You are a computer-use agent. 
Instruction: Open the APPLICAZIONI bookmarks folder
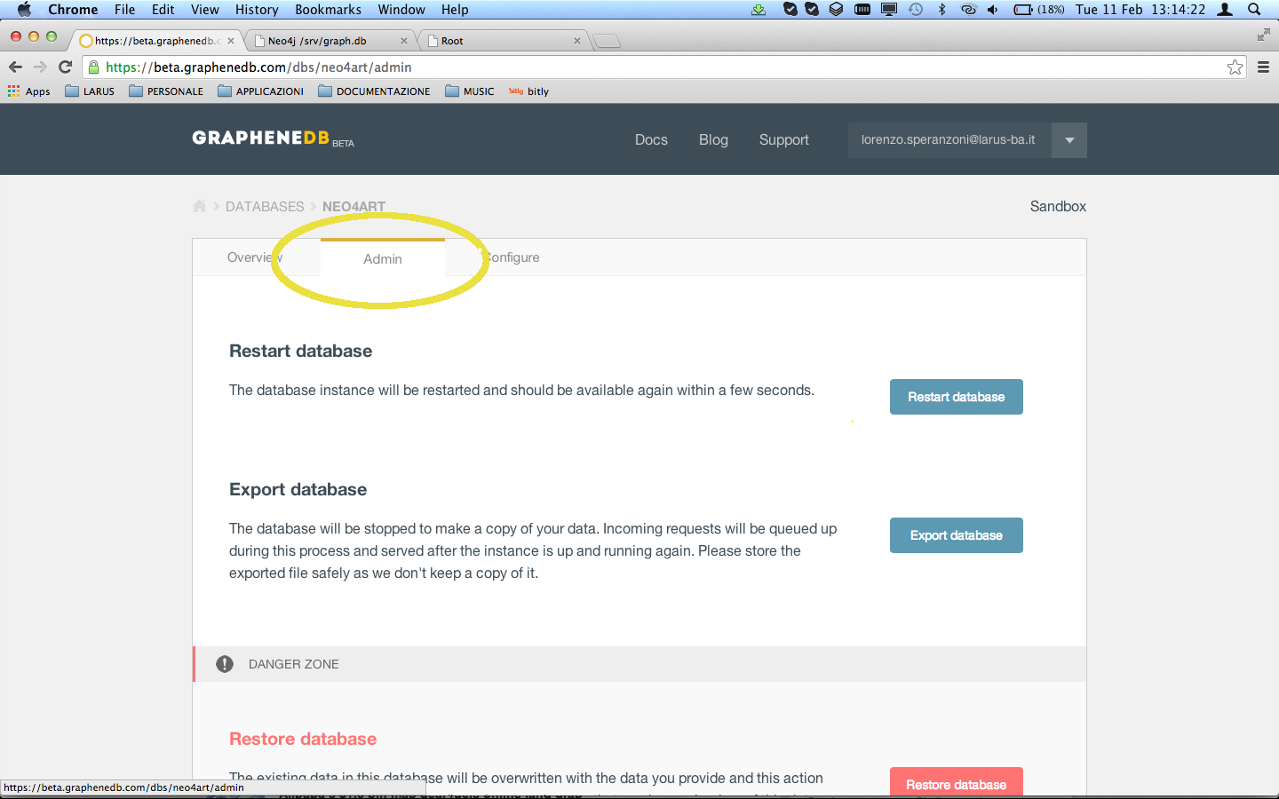tap(260, 91)
